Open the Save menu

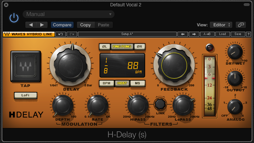tap(238, 34)
